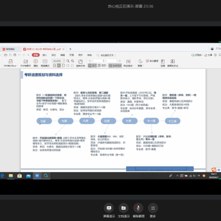Click the 六月 timeline bubble

point(44,121)
